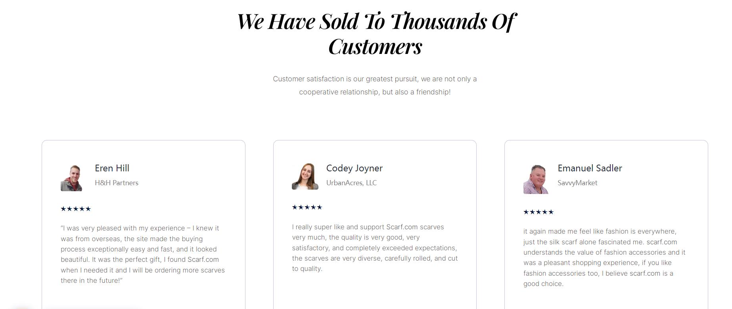
Task: Click the name Codey Joyner
Action: (x=354, y=168)
